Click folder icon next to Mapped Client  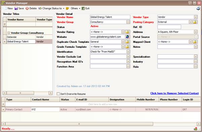click(195, 42)
